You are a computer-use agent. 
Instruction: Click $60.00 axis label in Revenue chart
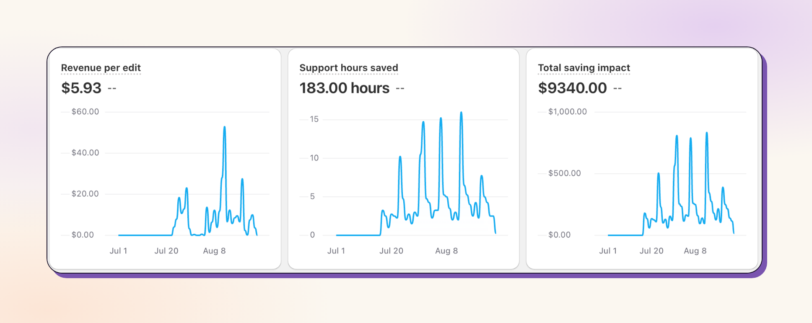(x=85, y=112)
